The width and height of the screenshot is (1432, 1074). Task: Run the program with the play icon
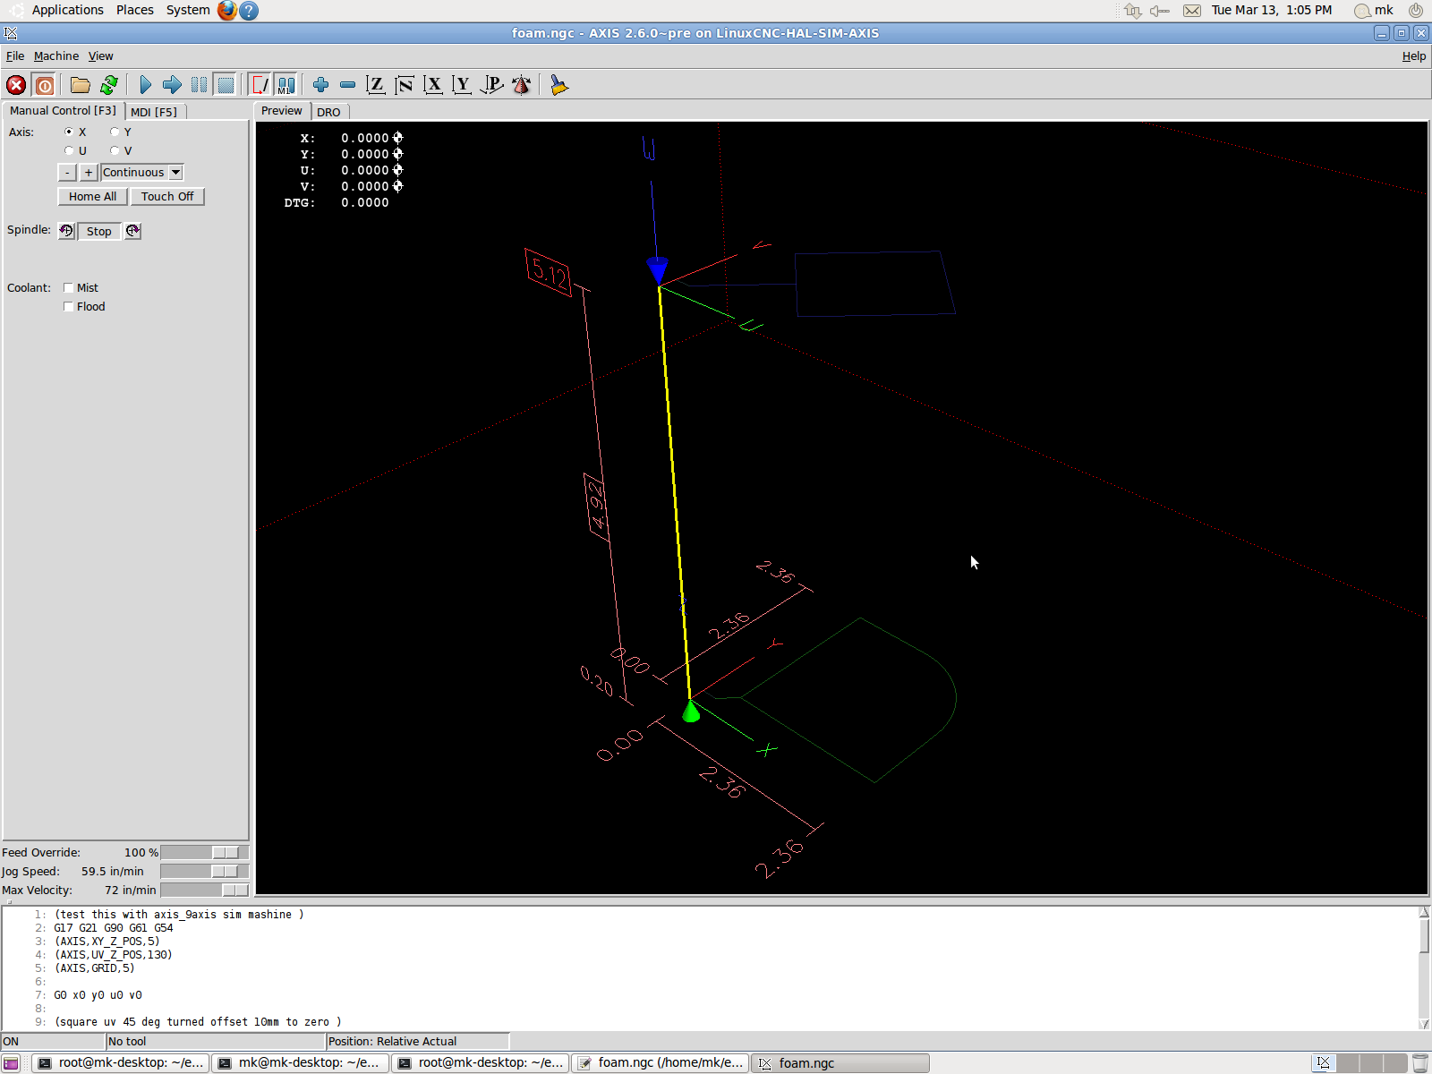(x=145, y=85)
